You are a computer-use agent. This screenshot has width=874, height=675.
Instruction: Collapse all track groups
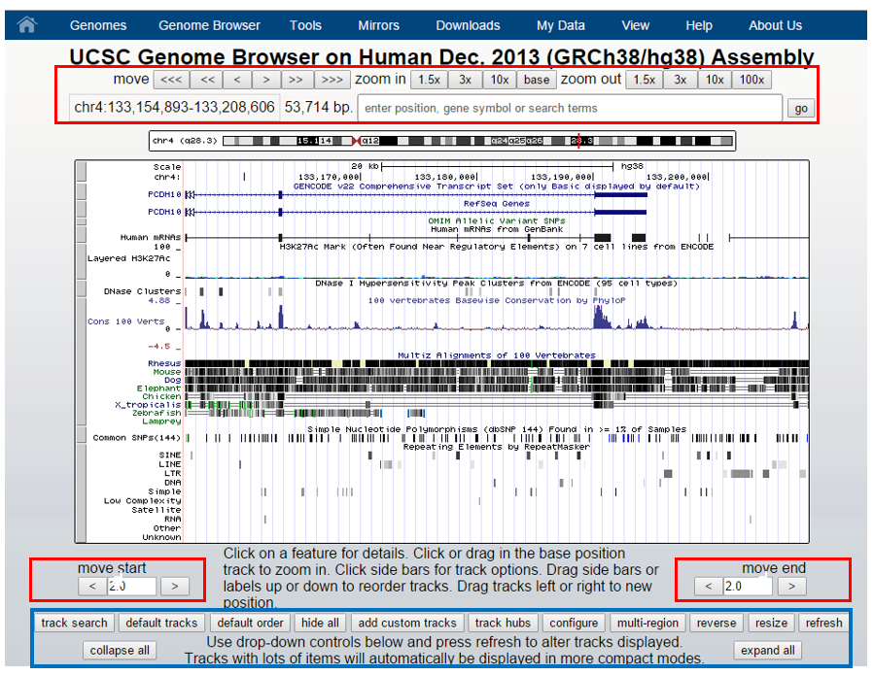tap(120, 650)
